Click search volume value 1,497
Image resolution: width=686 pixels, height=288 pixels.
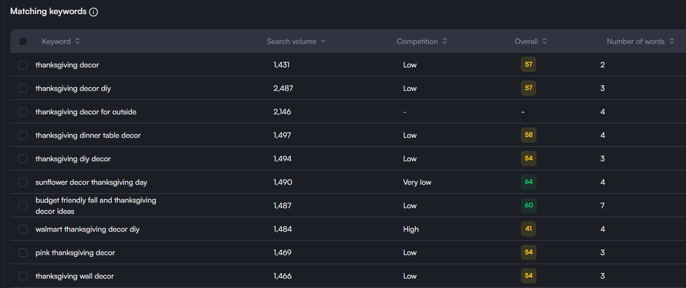pyautogui.click(x=282, y=135)
